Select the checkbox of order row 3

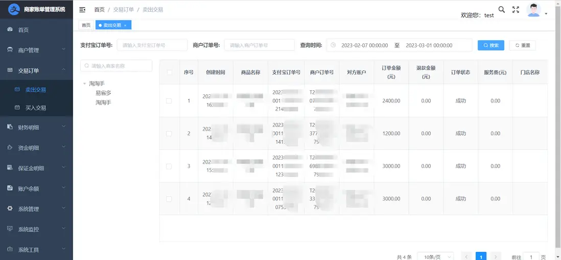[169, 166]
